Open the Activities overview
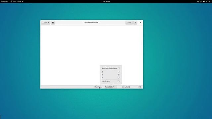Image resolution: width=212 pixels, height=119 pixels. pyautogui.click(x=5, y=1)
